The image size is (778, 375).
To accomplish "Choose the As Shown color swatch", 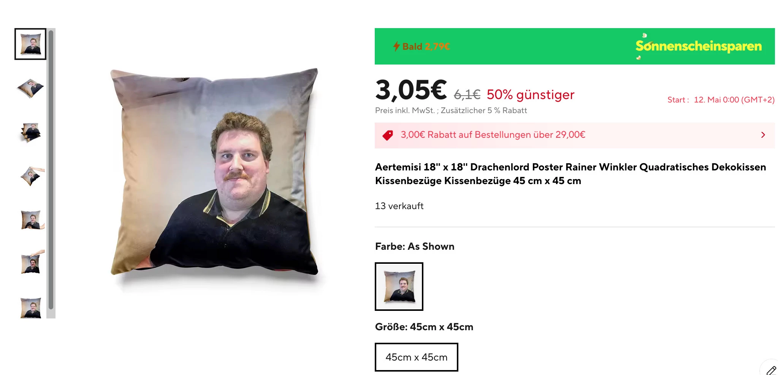I will 399,287.
